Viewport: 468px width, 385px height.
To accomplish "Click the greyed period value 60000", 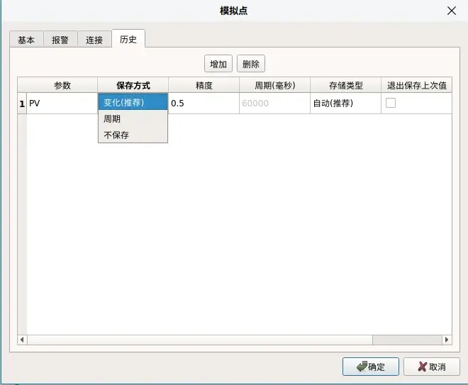I will 274,104.
